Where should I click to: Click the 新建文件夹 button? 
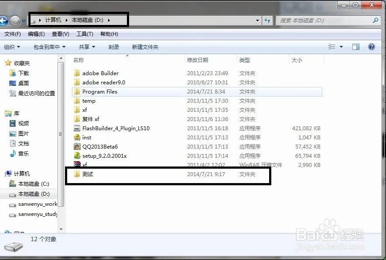144,46
